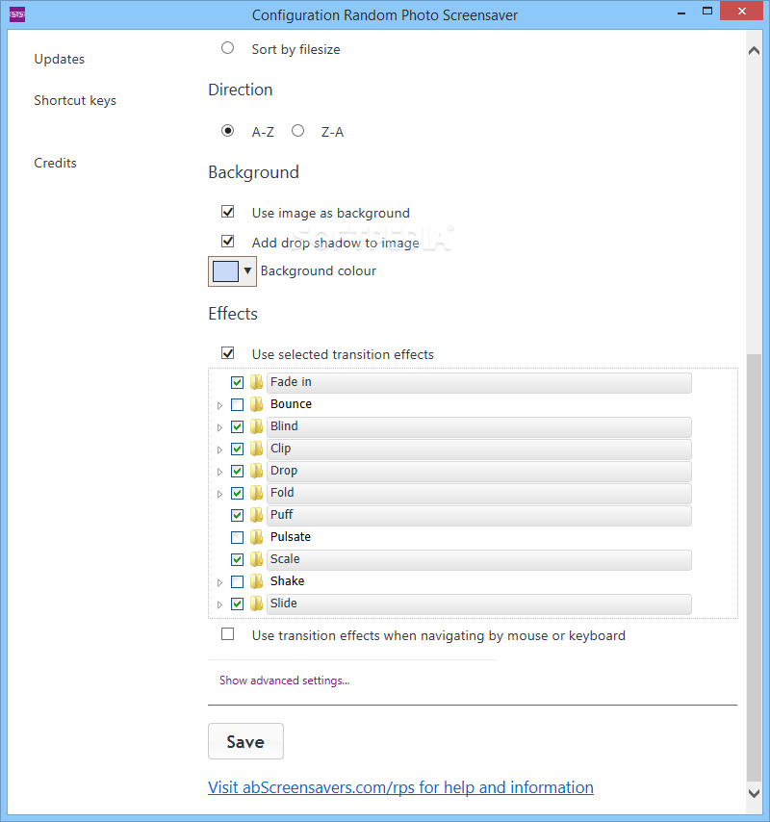Uncheck the Fold effect checkbox
Viewport: 770px width, 822px height.
point(237,494)
